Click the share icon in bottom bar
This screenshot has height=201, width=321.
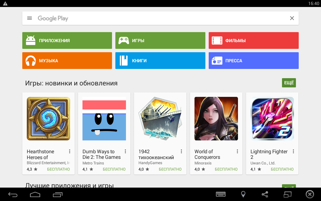pyautogui.click(x=265, y=194)
